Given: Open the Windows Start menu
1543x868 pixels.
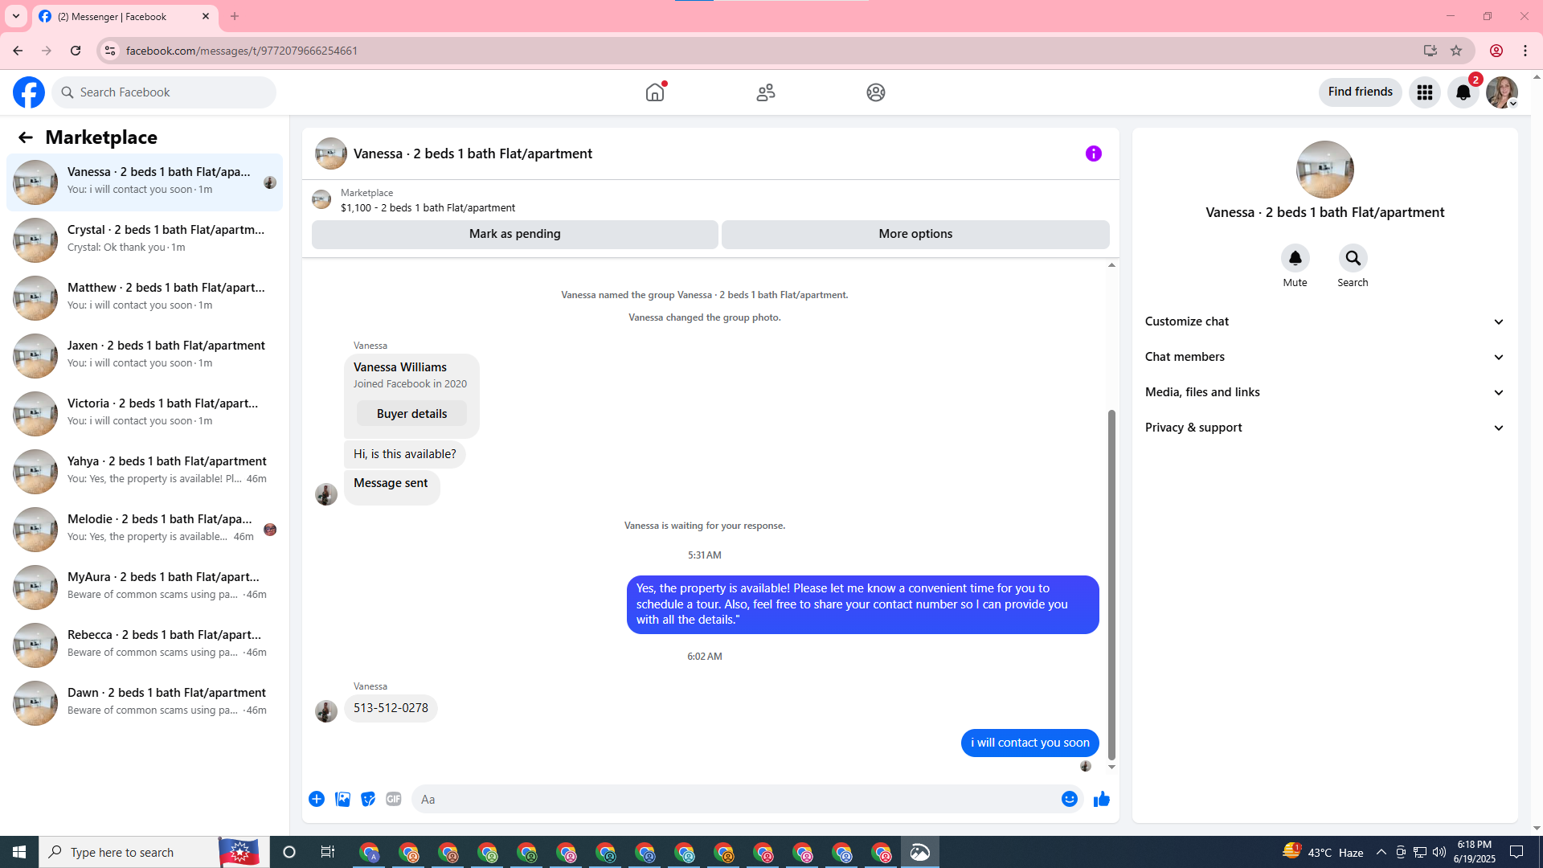Looking at the screenshot, I should click(x=19, y=852).
